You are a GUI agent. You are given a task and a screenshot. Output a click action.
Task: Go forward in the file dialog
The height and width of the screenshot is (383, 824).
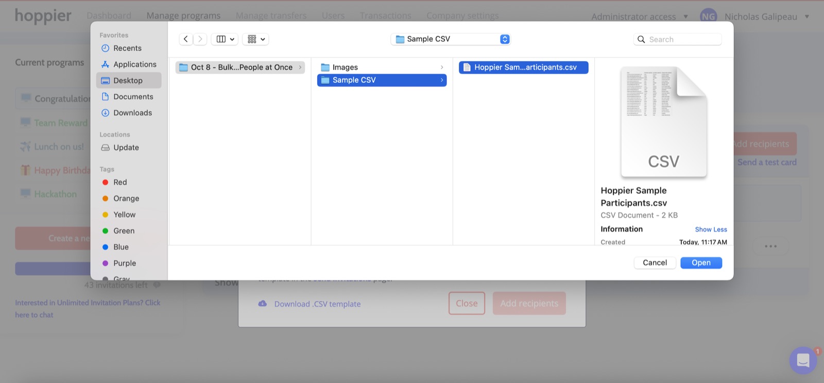click(x=200, y=39)
